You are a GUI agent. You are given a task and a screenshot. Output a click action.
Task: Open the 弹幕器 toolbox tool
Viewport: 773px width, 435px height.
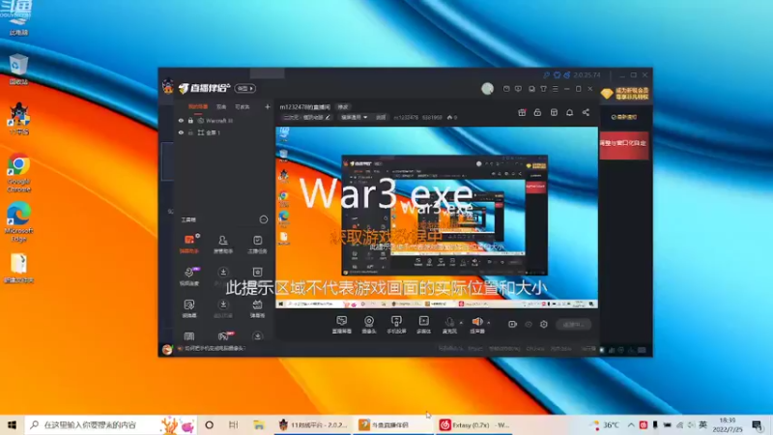[257, 308]
